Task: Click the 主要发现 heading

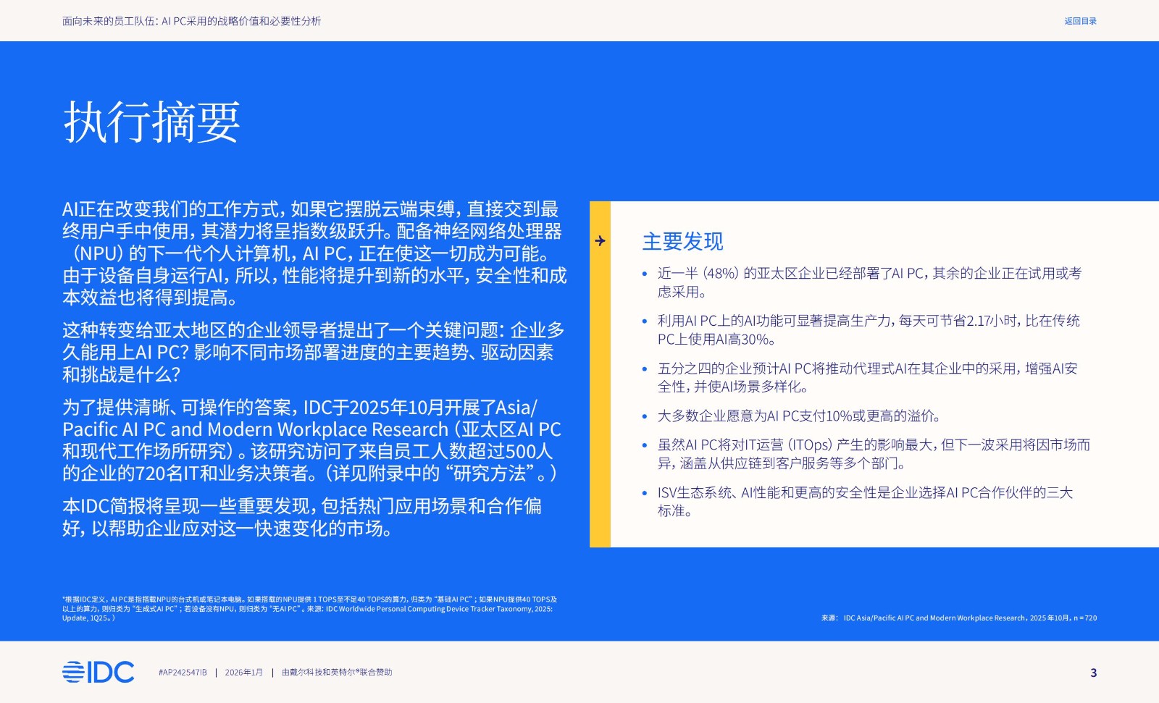Action: pos(682,241)
